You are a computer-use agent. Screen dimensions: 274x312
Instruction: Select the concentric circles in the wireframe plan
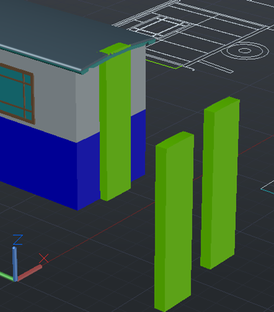245,50
